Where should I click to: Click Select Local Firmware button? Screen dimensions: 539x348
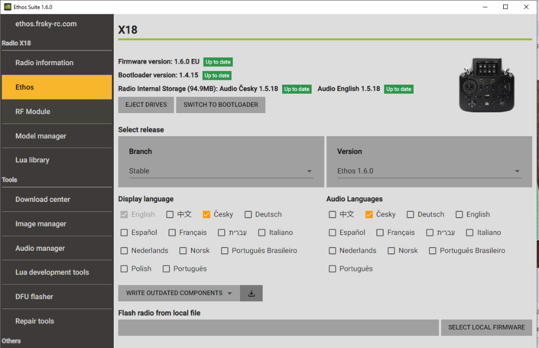[x=486, y=327]
